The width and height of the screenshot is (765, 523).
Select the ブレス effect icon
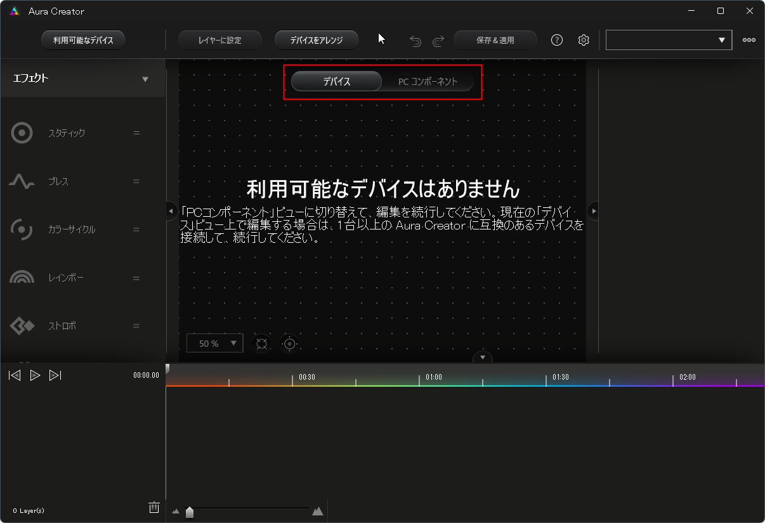pyautogui.click(x=22, y=181)
